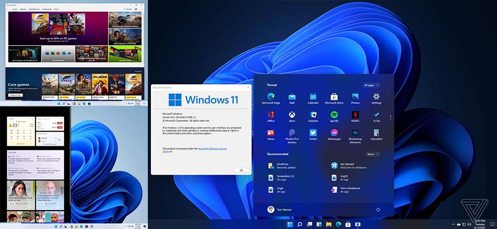Close the About Windows dialog
Viewport: 497px width, 229px height.
point(248,88)
